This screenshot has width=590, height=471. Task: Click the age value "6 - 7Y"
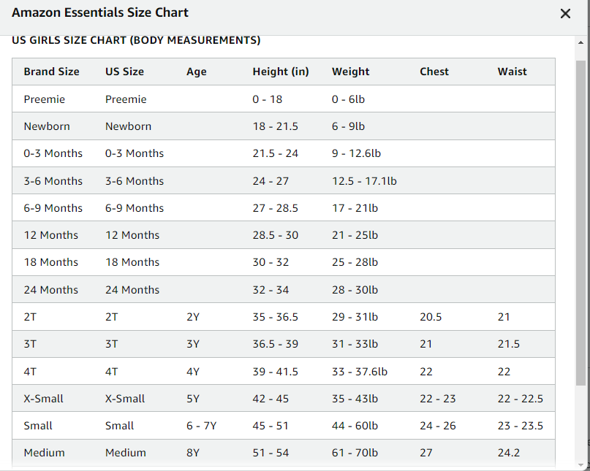click(x=201, y=426)
